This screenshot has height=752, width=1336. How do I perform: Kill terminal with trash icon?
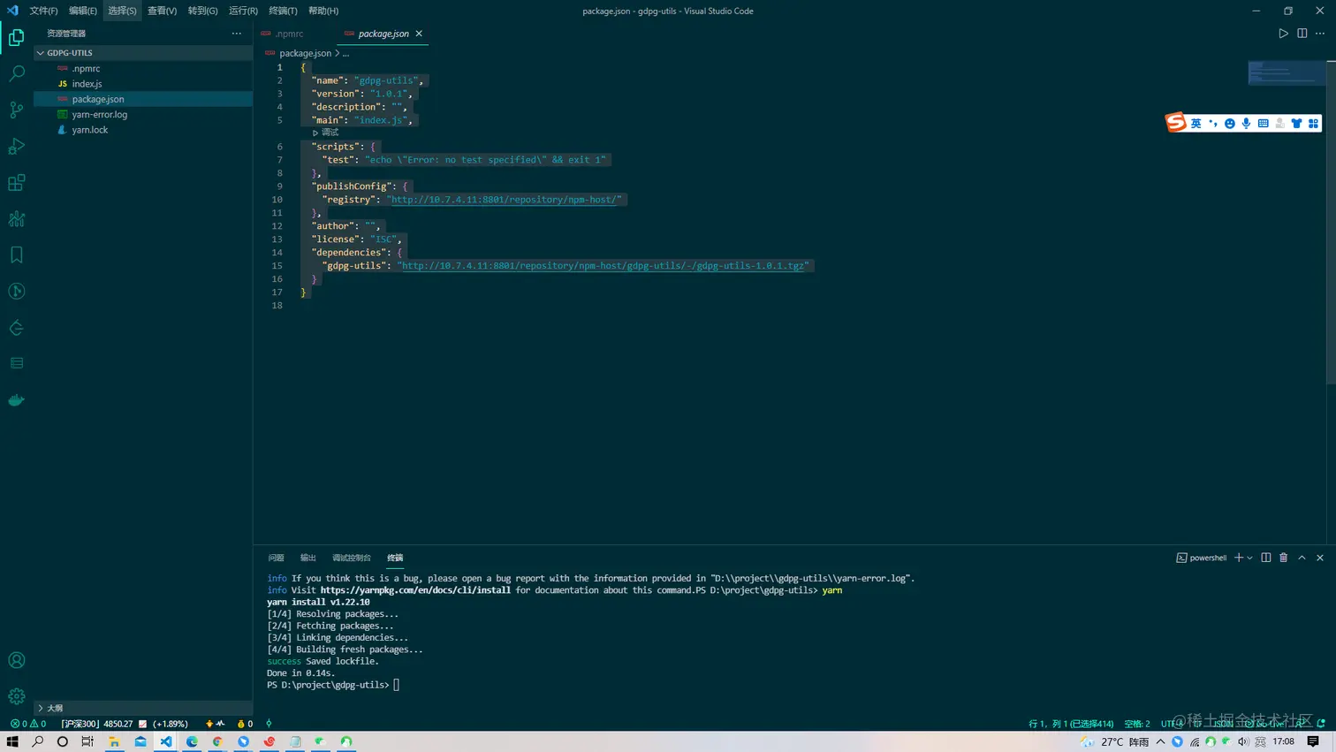[1284, 558]
